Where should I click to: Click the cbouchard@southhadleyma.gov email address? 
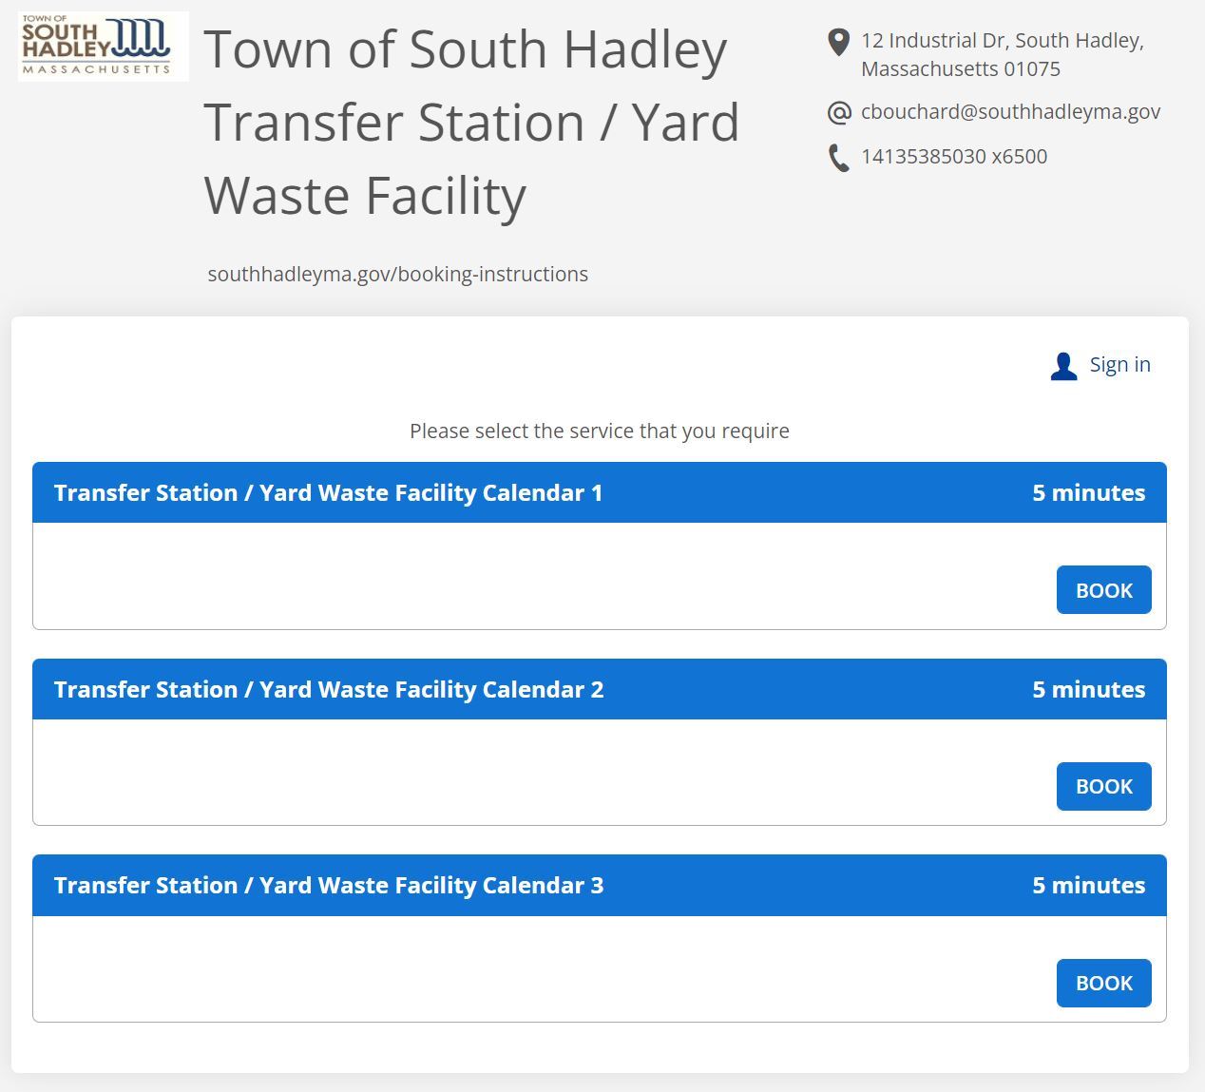[1010, 112]
